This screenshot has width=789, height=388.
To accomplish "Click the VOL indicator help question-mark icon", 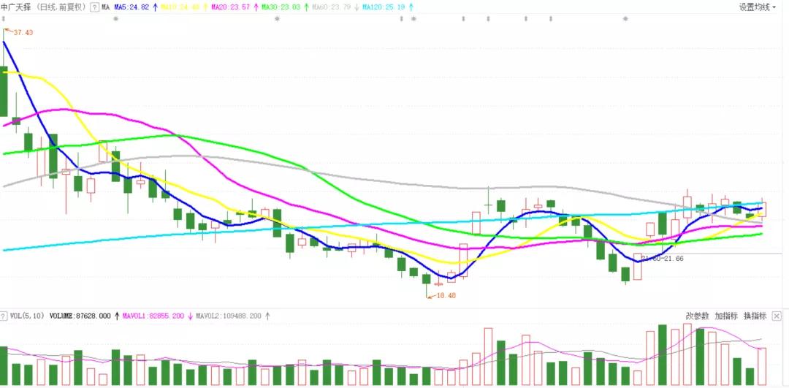I will (x=4, y=316).
